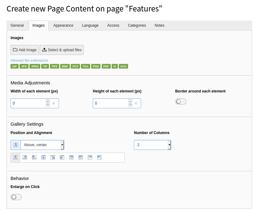Choose the 'Below, right' image position icon
254x211 pixels.
[53, 157]
